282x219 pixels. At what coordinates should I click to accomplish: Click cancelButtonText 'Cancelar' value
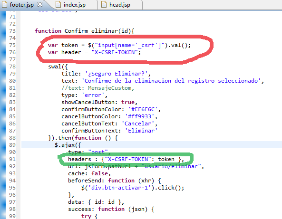click(x=138, y=124)
